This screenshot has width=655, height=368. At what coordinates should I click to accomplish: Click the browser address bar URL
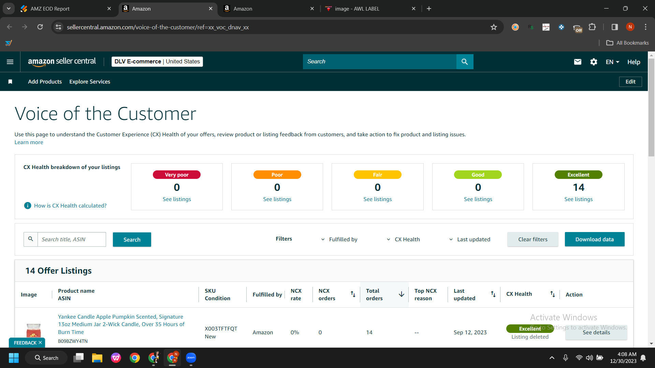coord(158,27)
